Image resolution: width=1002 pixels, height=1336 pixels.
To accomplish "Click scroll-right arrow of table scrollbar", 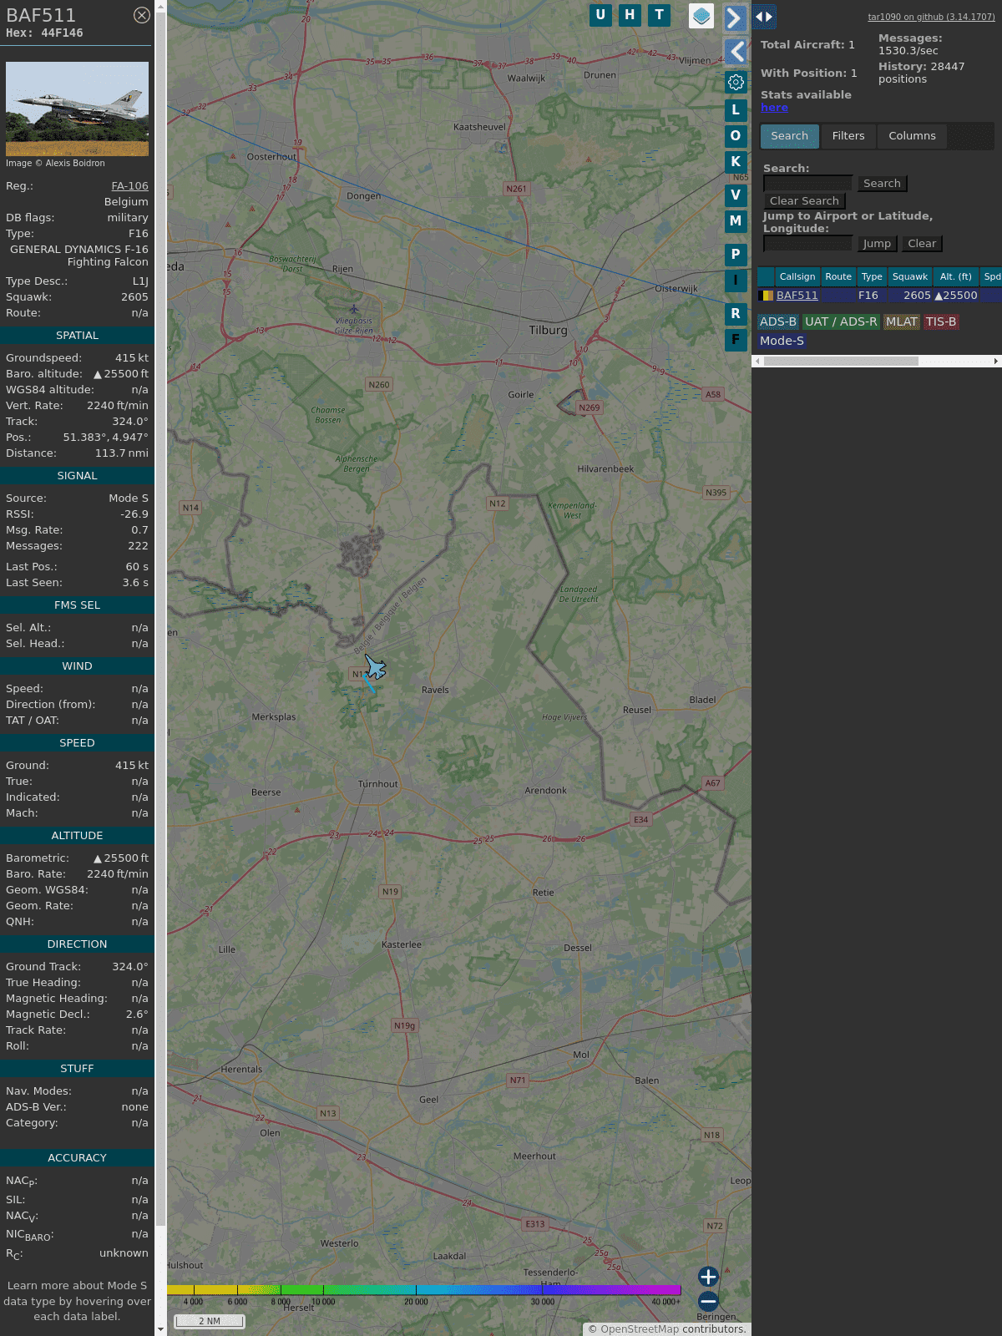I will point(996,362).
